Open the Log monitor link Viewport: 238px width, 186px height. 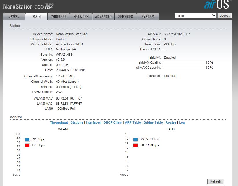coord(182,122)
